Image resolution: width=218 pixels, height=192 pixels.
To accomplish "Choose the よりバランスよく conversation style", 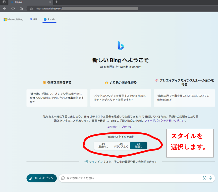I will pyautogui.click(x=121, y=146).
